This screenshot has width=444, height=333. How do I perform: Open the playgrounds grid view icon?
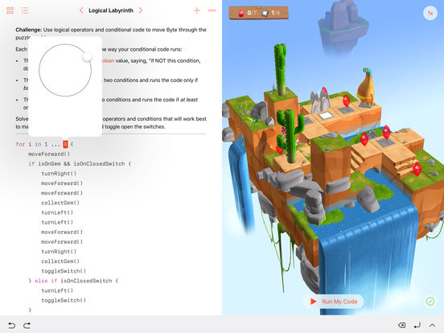click(x=10, y=10)
